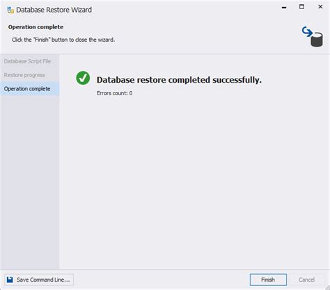
Task: Select the Restore progress step
Action: [24, 75]
